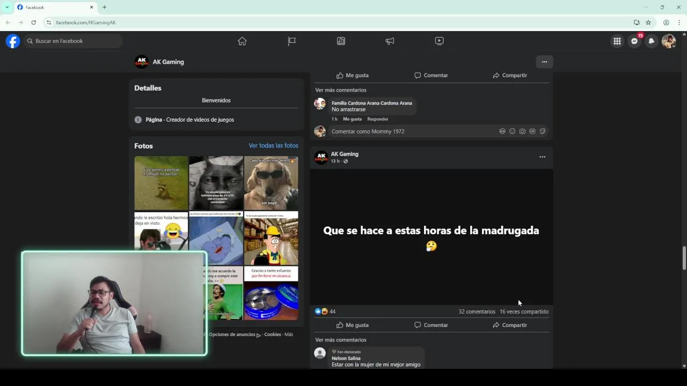The image size is (687, 386).
Task: Open the Video play icon in the top bar
Action: 439,41
